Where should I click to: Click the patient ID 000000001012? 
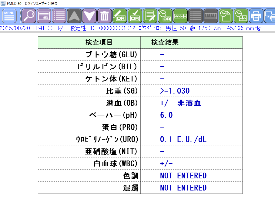pyautogui.click(x=117, y=28)
